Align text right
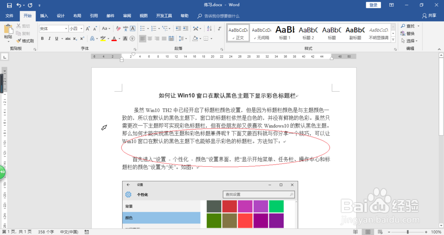 157,39
